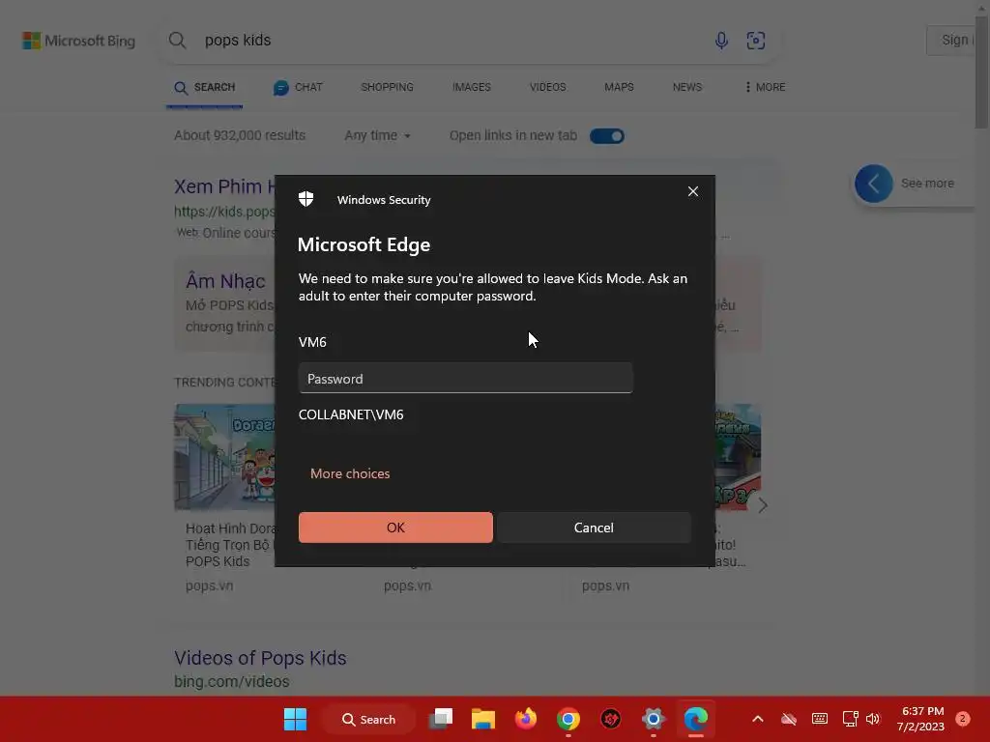The height and width of the screenshot is (742, 990).
Task: Open visual search camera icon
Action: [755, 41]
